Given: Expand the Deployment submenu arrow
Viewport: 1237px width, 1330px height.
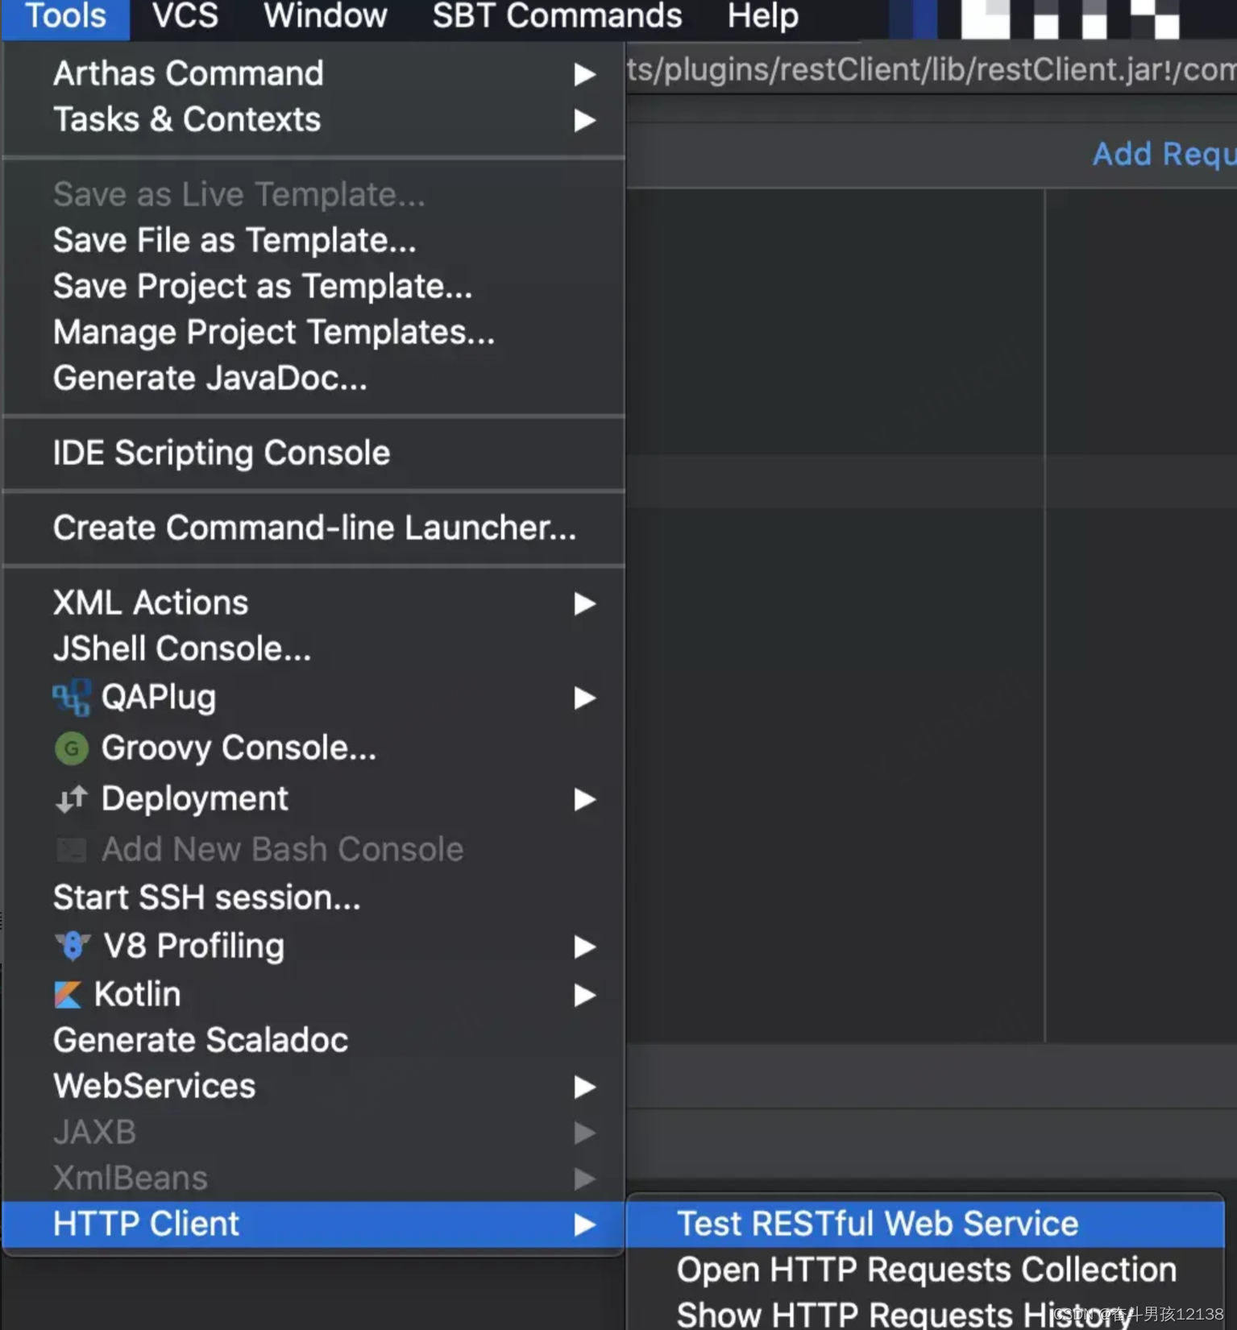Looking at the screenshot, I should pyautogui.click(x=584, y=799).
